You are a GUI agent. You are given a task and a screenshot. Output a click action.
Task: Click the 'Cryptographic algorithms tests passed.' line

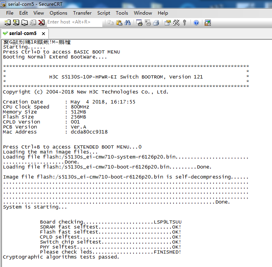tap(61, 257)
